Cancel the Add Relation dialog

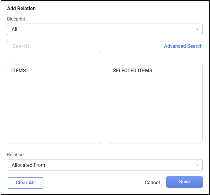152,182
